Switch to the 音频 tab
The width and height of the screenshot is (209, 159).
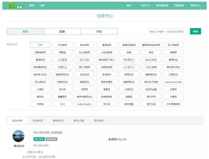tap(25, 31)
